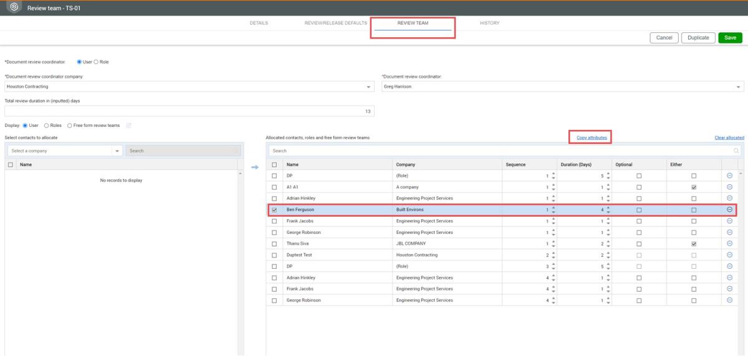Open the Select a company dropdown
748x356 pixels.
117,151
